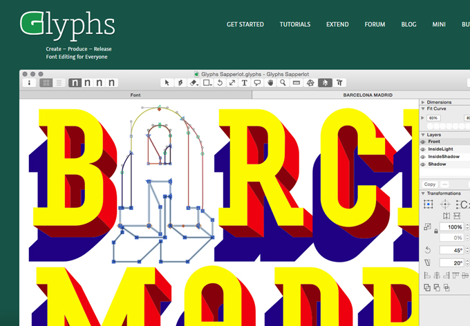Select the Shadow layer row

pyautogui.click(x=445, y=164)
